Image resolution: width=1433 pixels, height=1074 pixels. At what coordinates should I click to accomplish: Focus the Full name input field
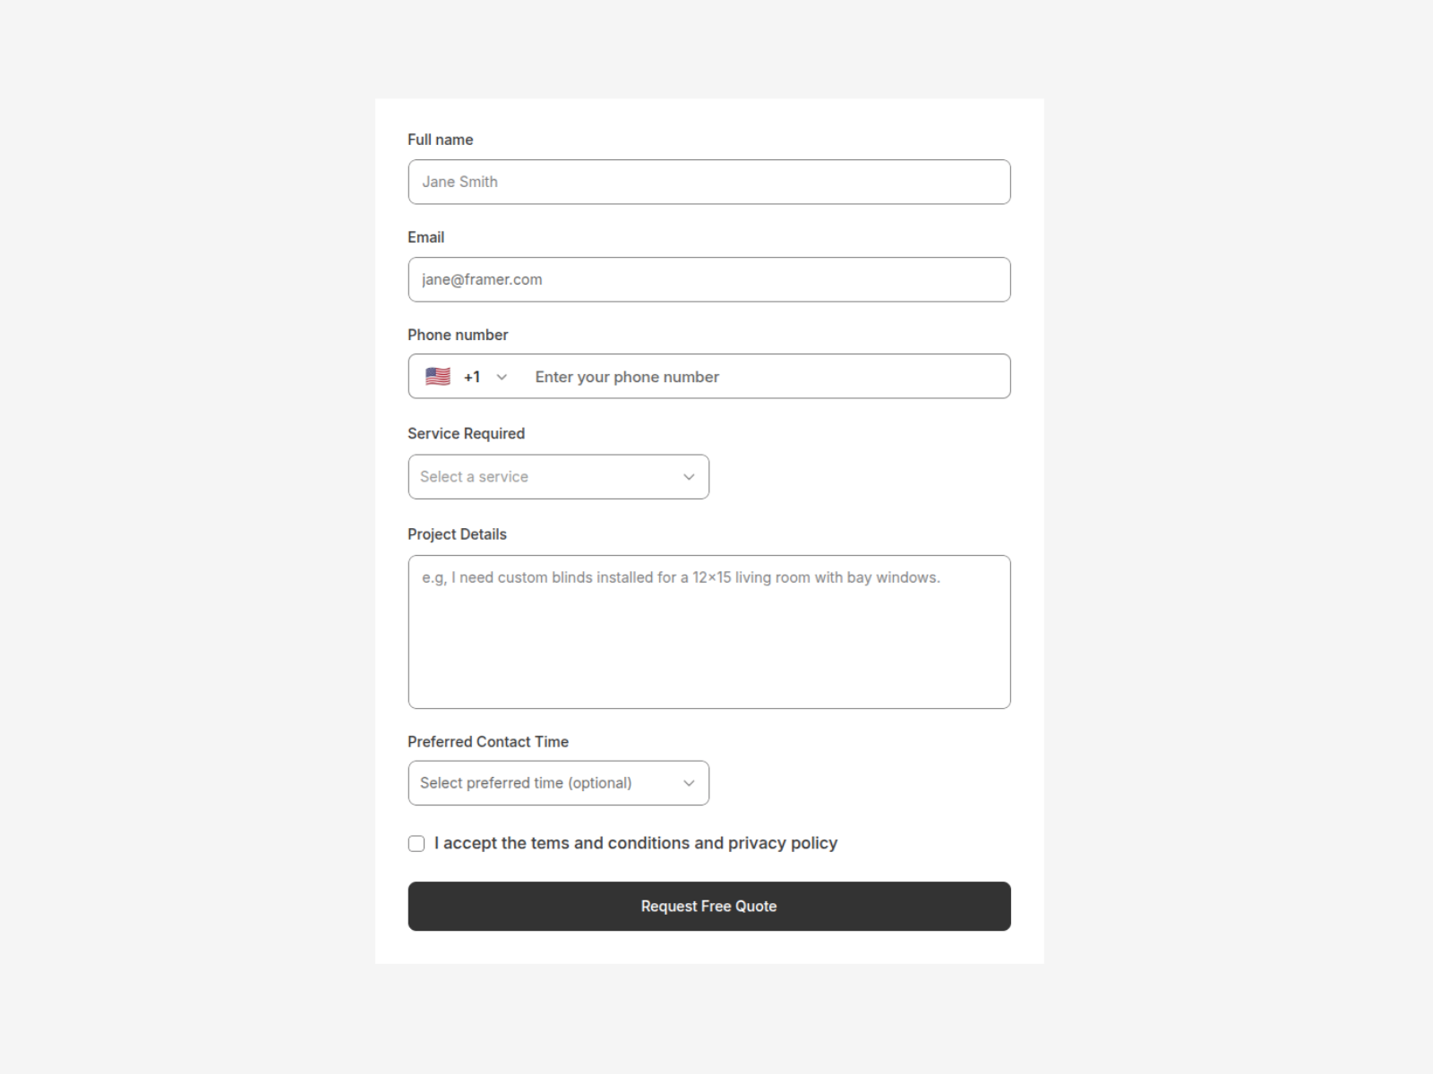click(708, 182)
